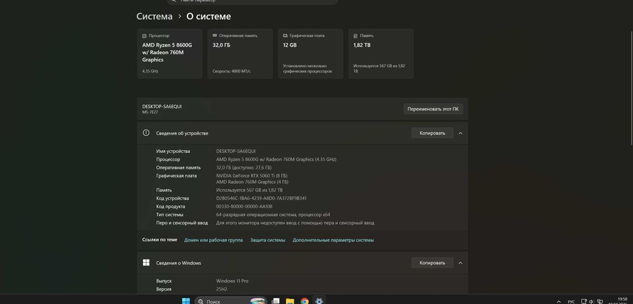The width and height of the screenshot is (633, 304).
Task: Click the Settings gear icon in the taskbar
Action: tap(319, 301)
